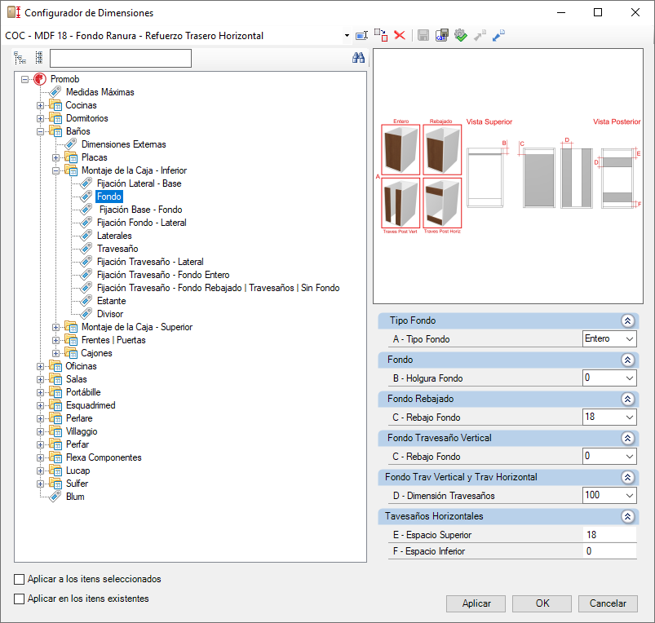Click the Oficinas folder icon
The image size is (655, 623).
(x=55, y=366)
